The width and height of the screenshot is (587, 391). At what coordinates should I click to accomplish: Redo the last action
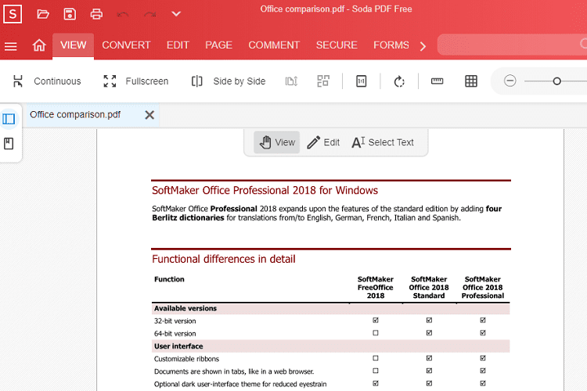click(x=149, y=14)
